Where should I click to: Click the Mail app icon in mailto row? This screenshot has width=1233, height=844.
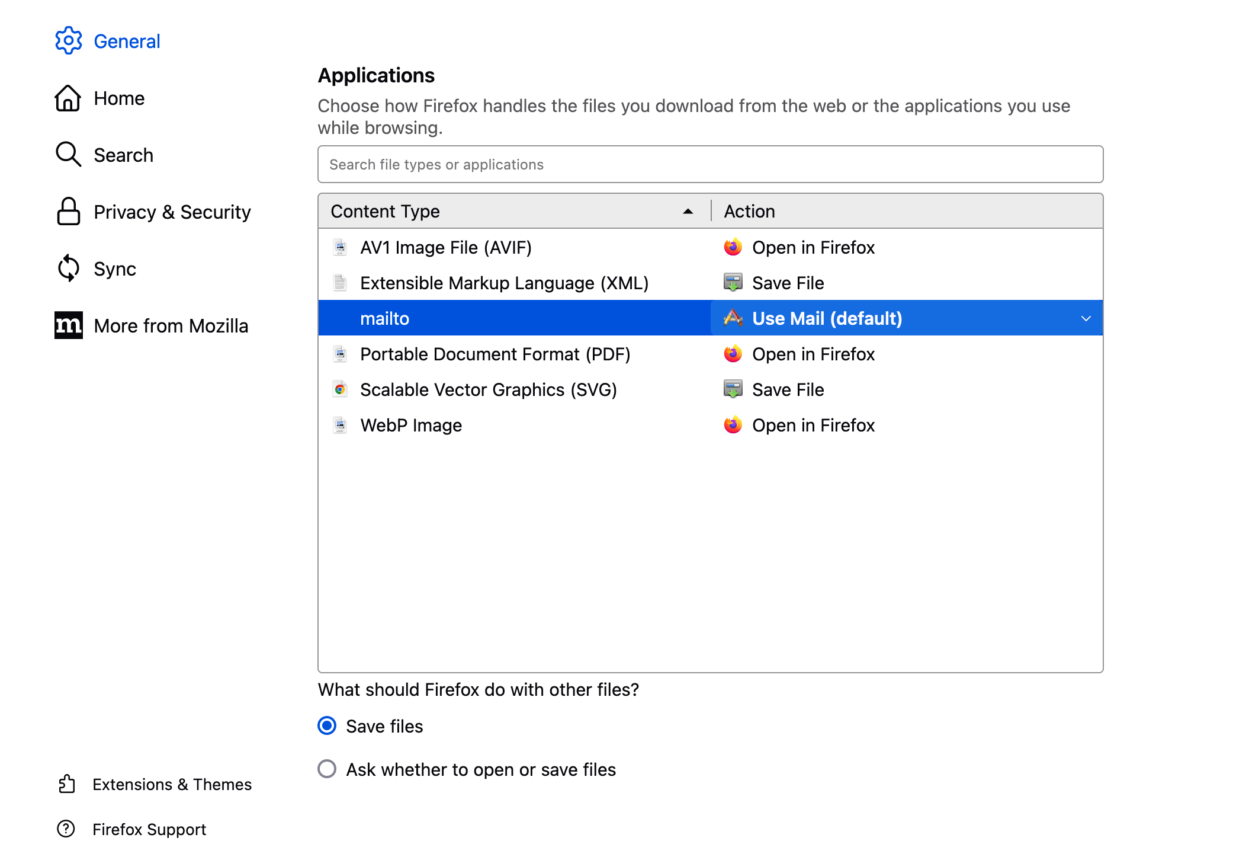pyautogui.click(x=733, y=318)
